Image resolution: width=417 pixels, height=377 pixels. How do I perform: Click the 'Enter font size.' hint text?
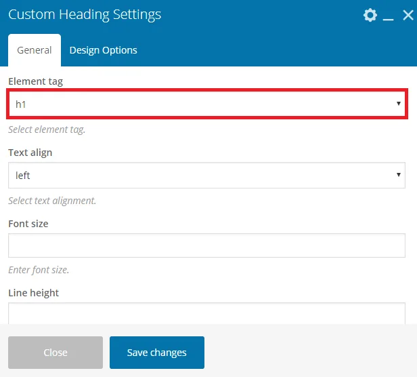click(39, 270)
